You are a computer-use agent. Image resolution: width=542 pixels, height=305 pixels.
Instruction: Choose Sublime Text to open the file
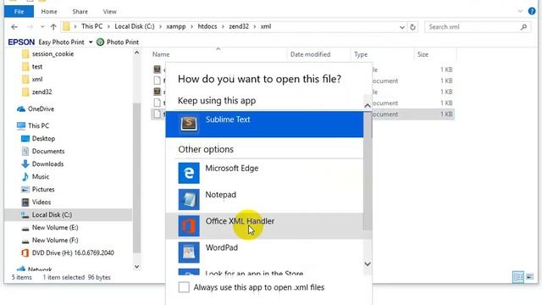[x=264, y=125]
